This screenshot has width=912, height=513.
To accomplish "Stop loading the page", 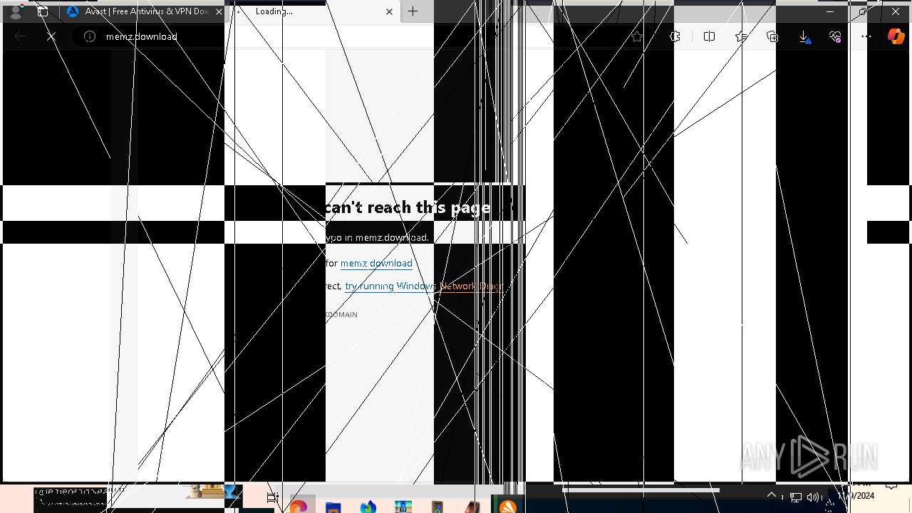I will coord(51,36).
